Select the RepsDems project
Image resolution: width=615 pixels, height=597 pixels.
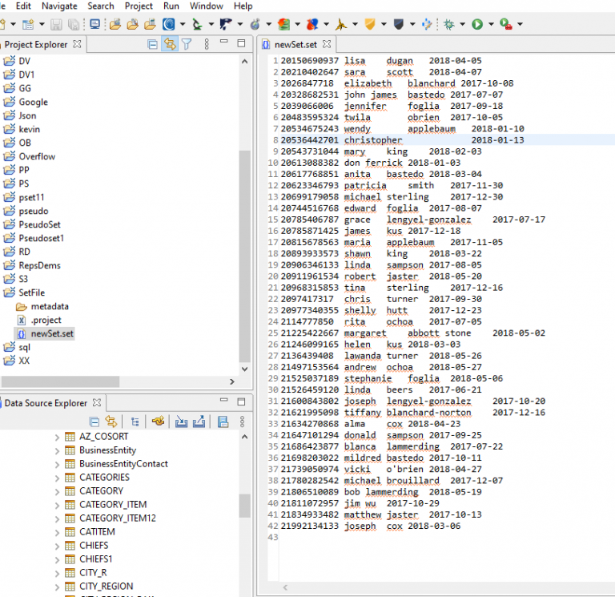click(39, 265)
